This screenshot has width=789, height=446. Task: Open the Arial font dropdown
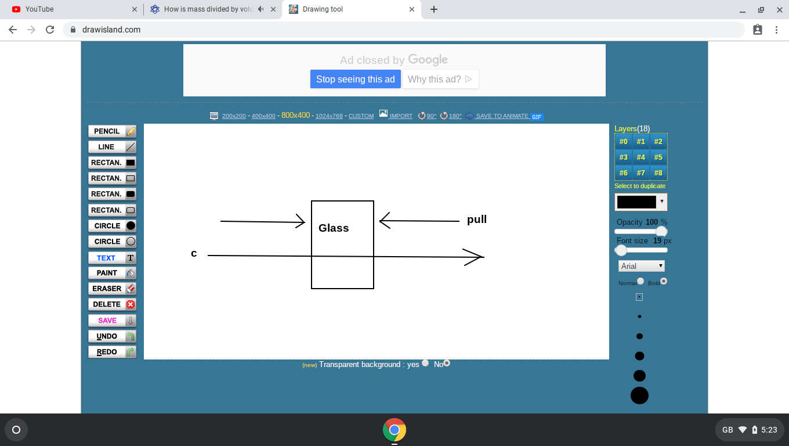pos(642,266)
